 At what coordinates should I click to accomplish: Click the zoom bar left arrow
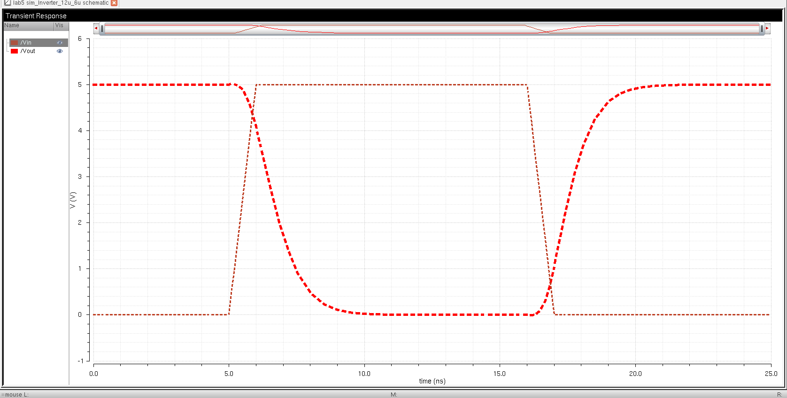(x=96, y=28)
